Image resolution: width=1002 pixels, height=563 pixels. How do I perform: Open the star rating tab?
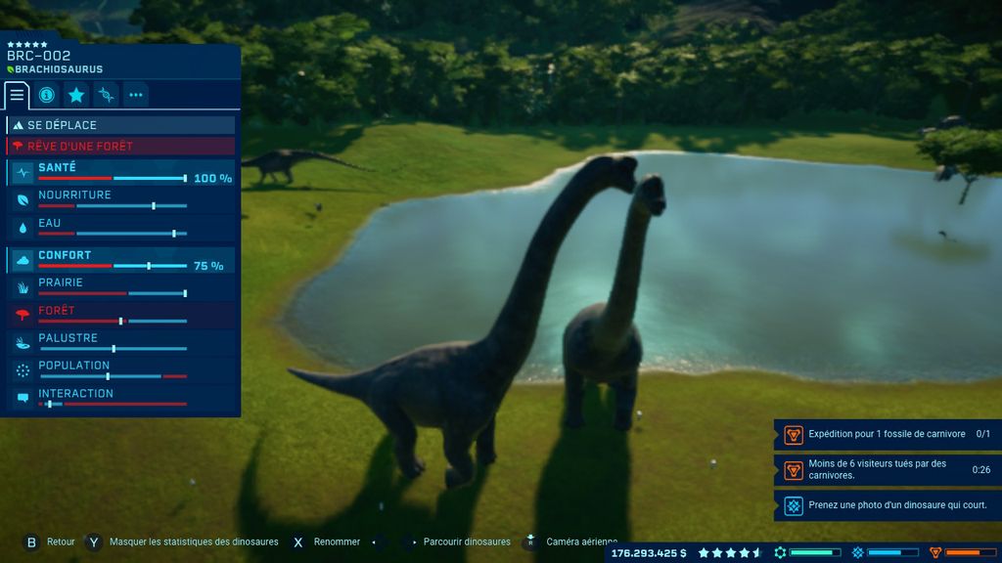pos(76,95)
